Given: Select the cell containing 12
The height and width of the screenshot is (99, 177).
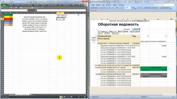Looking at the screenshot, I should 76,15.
